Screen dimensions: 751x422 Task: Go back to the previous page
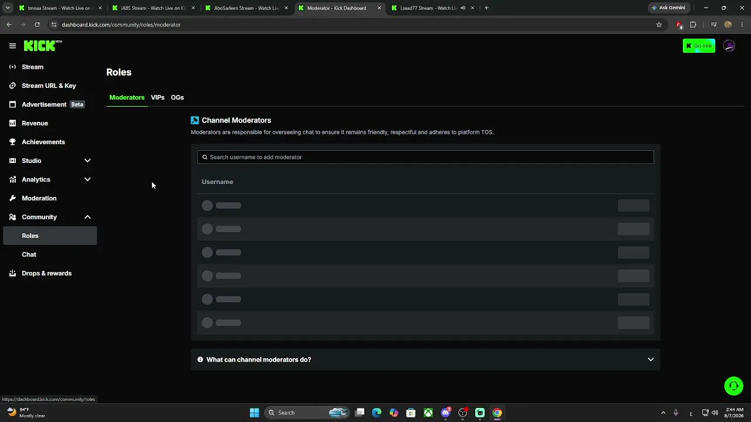(9, 25)
